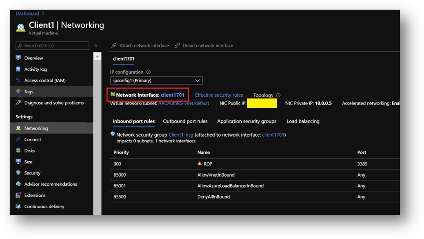Open AADAuthRG-vnet/default subnet link
The height and width of the screenshot is (239, 424).
pos(184,103)
